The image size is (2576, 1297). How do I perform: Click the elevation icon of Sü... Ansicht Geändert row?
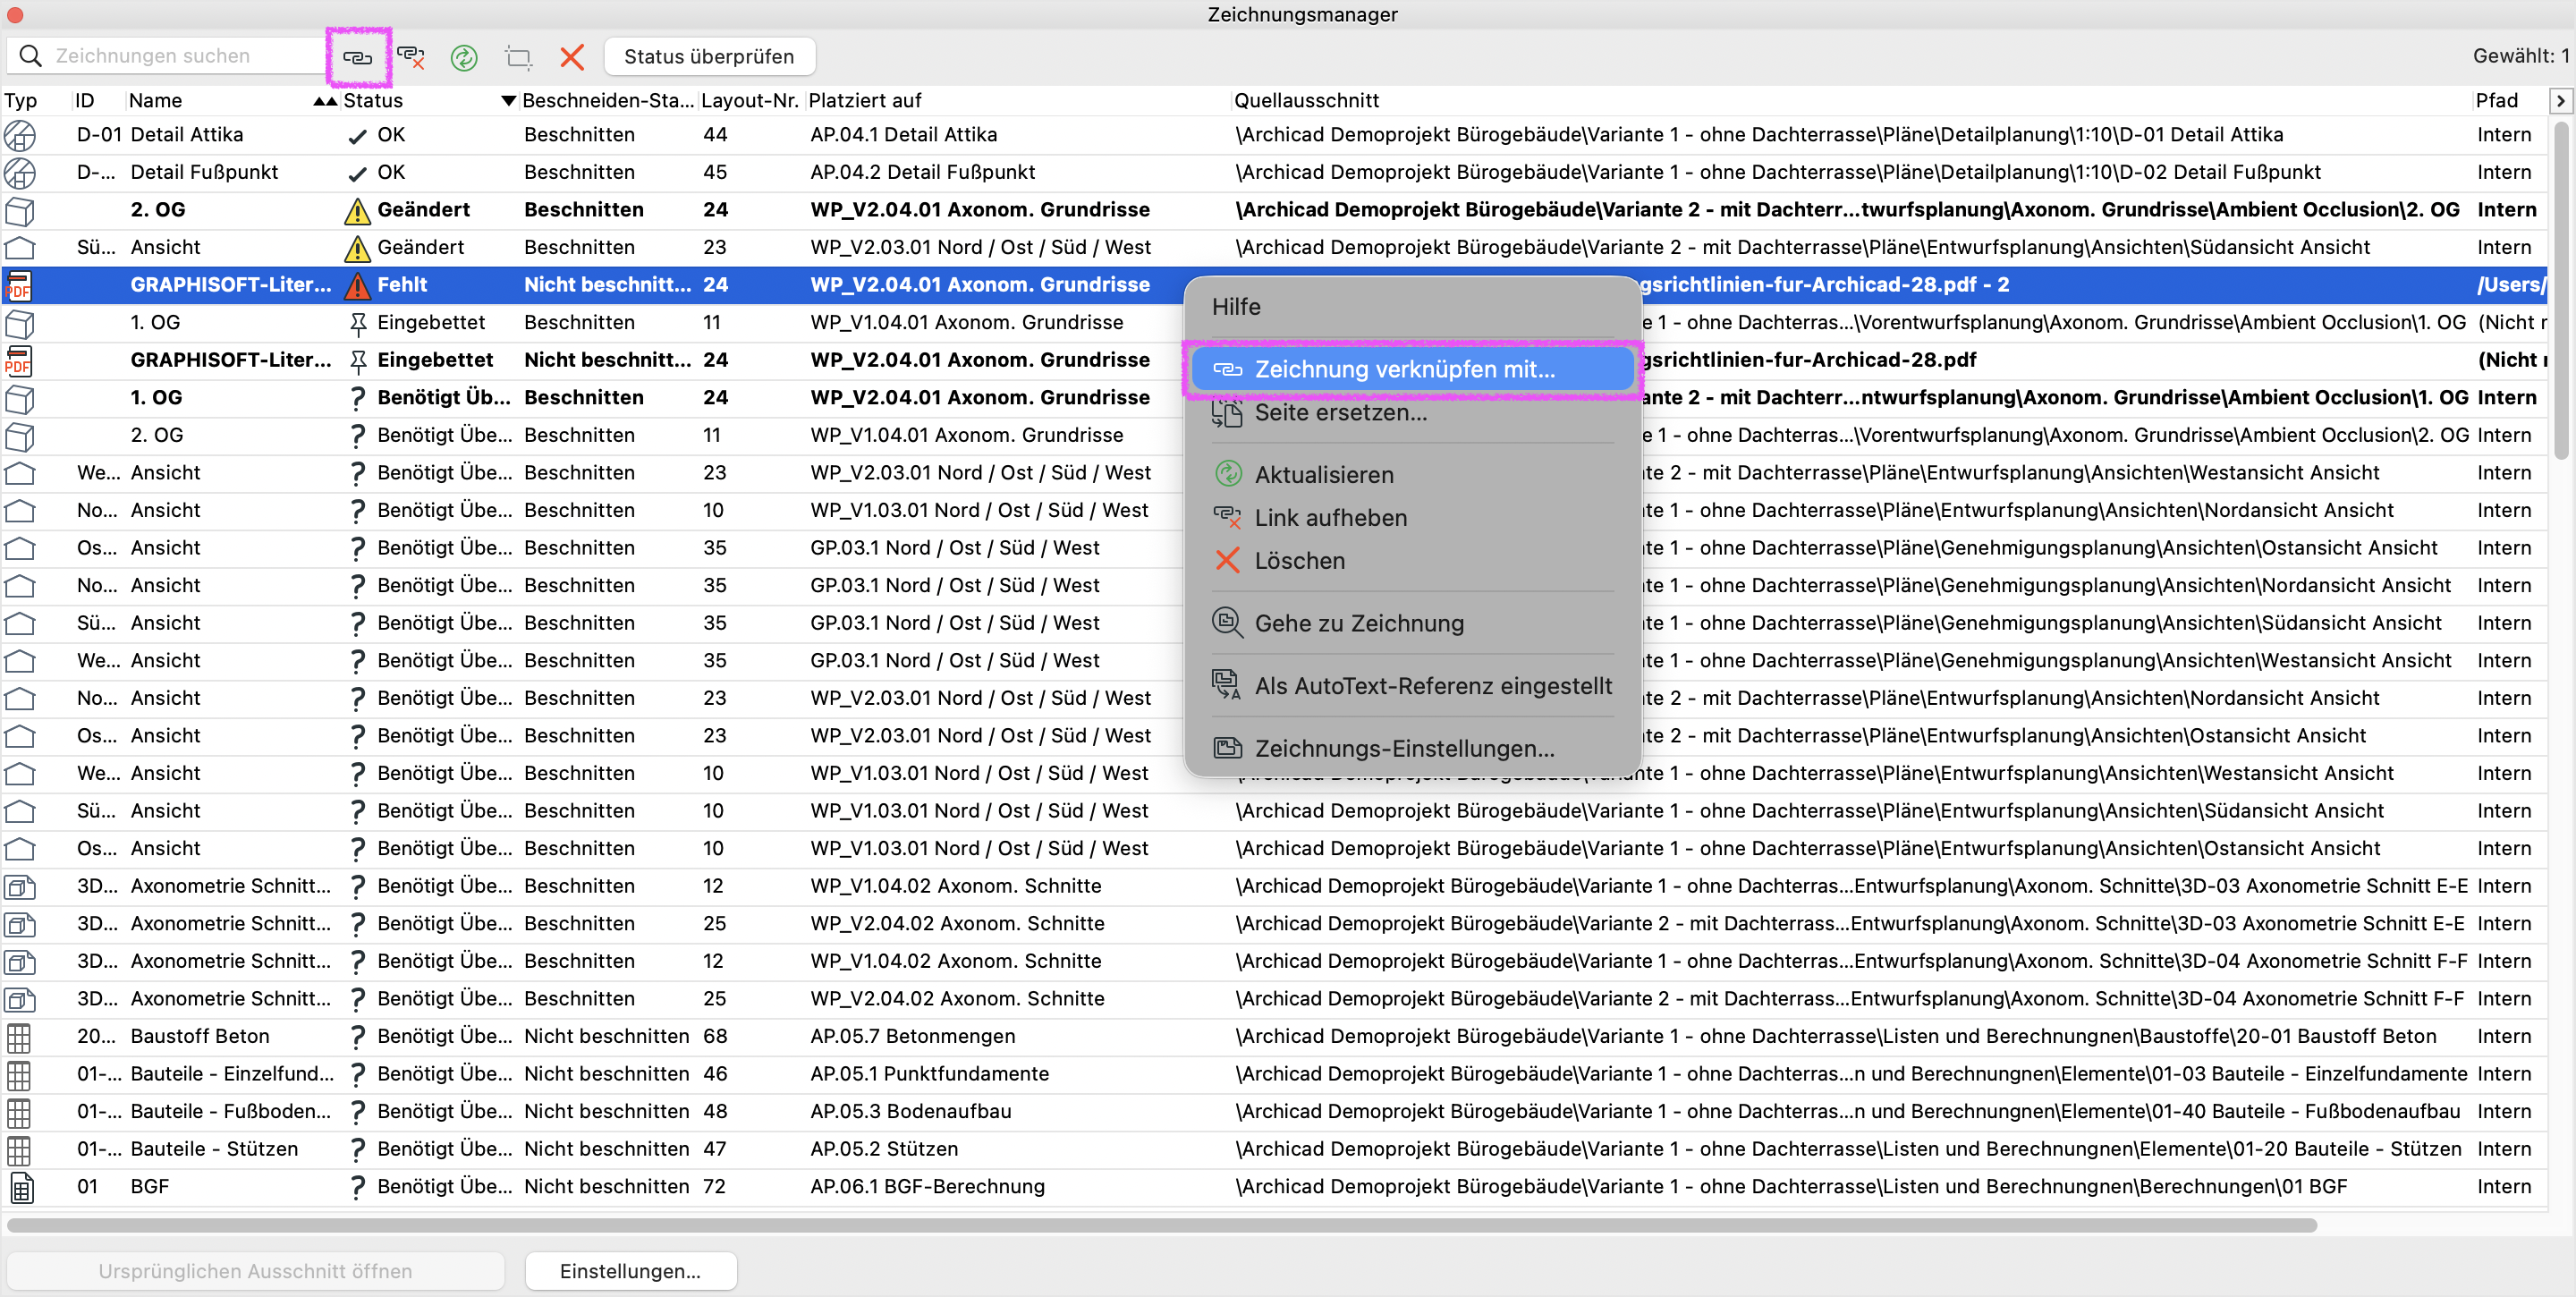point(19,247)
